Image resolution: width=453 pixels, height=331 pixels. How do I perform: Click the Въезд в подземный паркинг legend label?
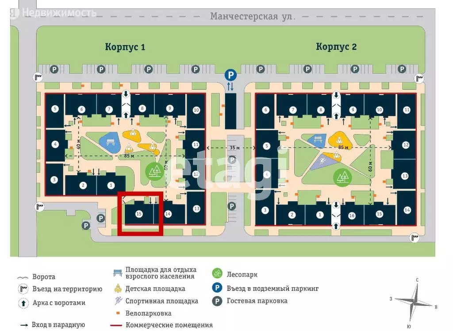[x=273, y=289]
